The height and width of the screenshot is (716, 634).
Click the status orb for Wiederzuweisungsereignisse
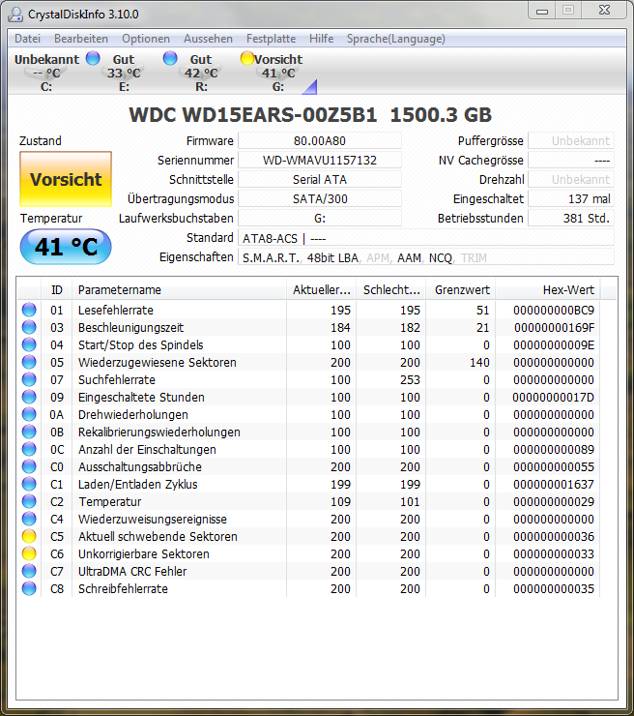coord(29,519)
